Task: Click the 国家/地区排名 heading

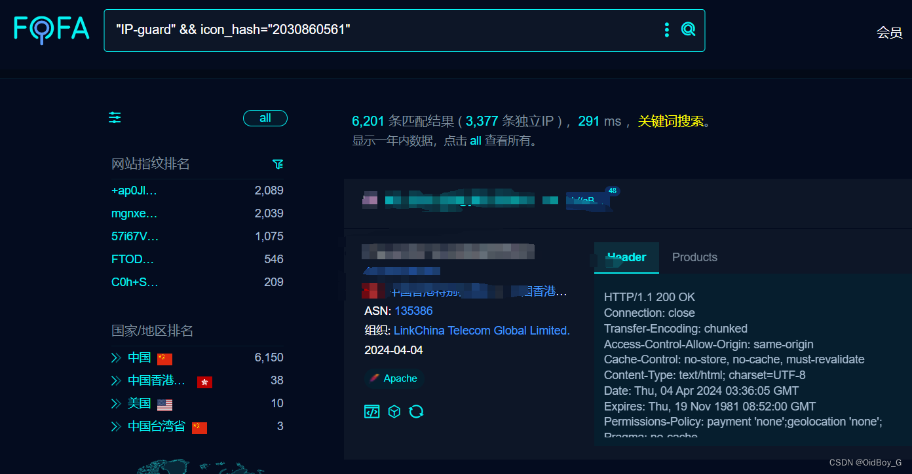Action: pos(153,331)
